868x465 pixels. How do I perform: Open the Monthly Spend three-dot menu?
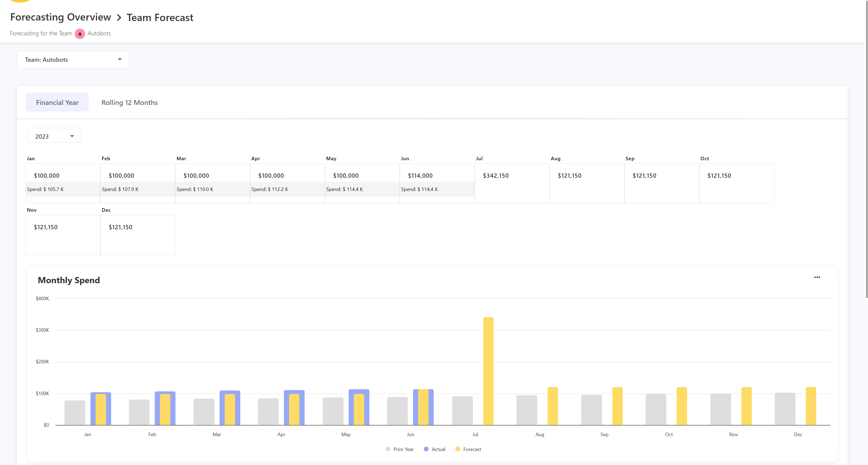click(817, 277)
